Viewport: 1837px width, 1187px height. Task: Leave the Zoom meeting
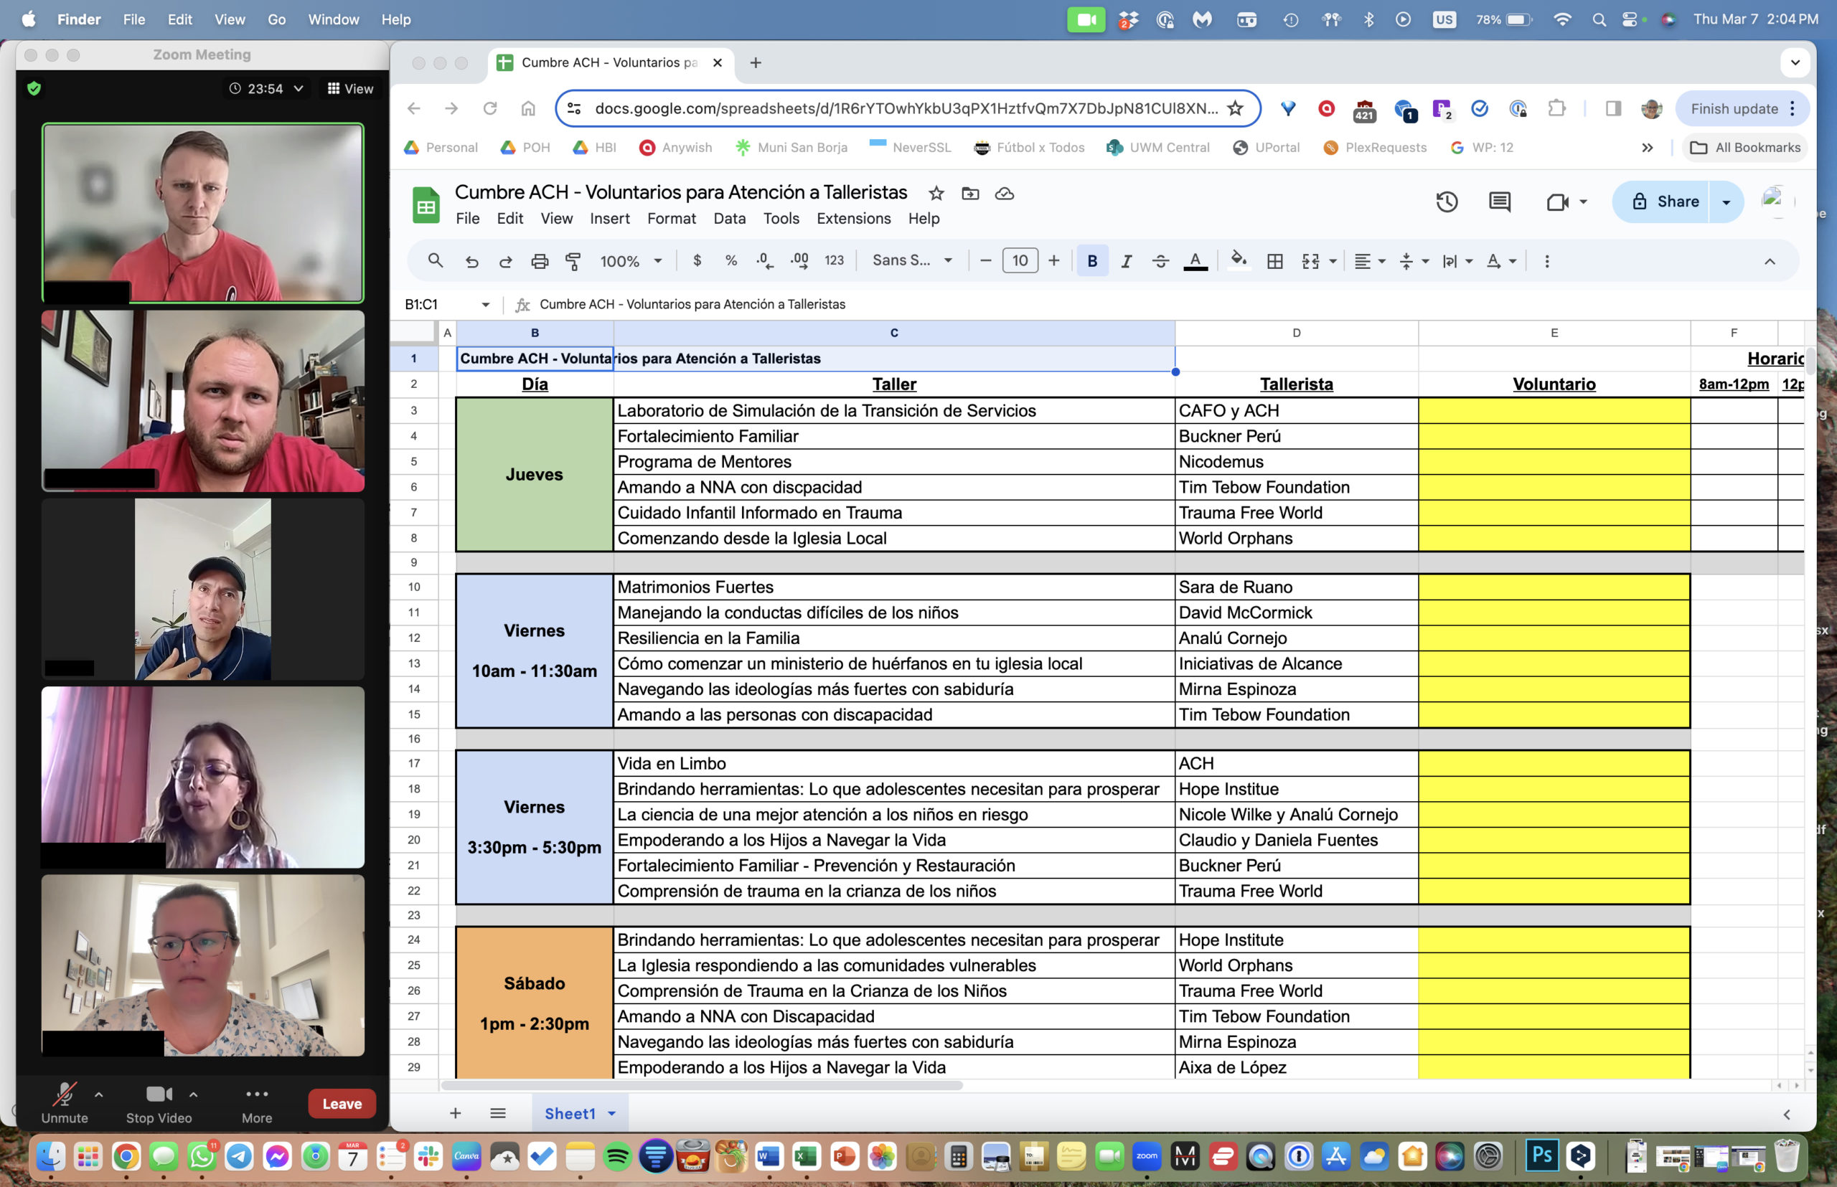342,1103
